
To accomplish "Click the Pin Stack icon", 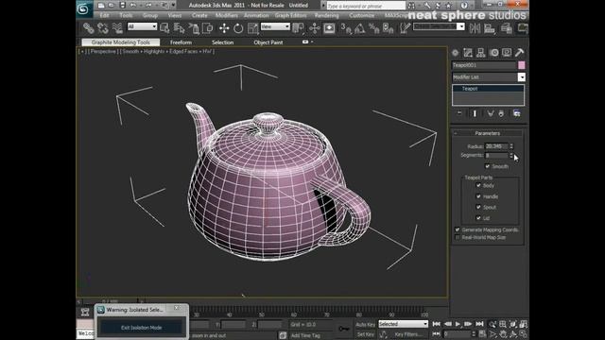I will [x=459, y=113].
